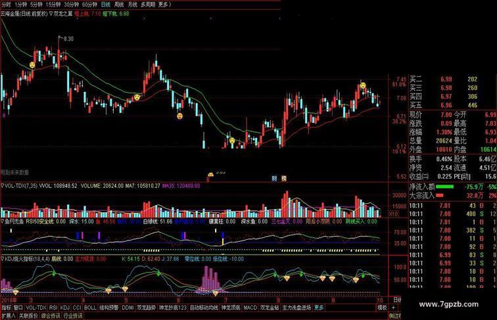The image size is (497, 320).
Task: Select the 15分钟 period
Action: 53,5
